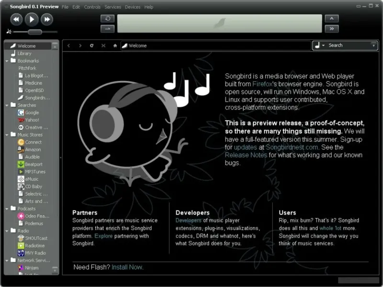Open the Arts and... store entry
Screen dimensions: 383x287
point(33,201)
